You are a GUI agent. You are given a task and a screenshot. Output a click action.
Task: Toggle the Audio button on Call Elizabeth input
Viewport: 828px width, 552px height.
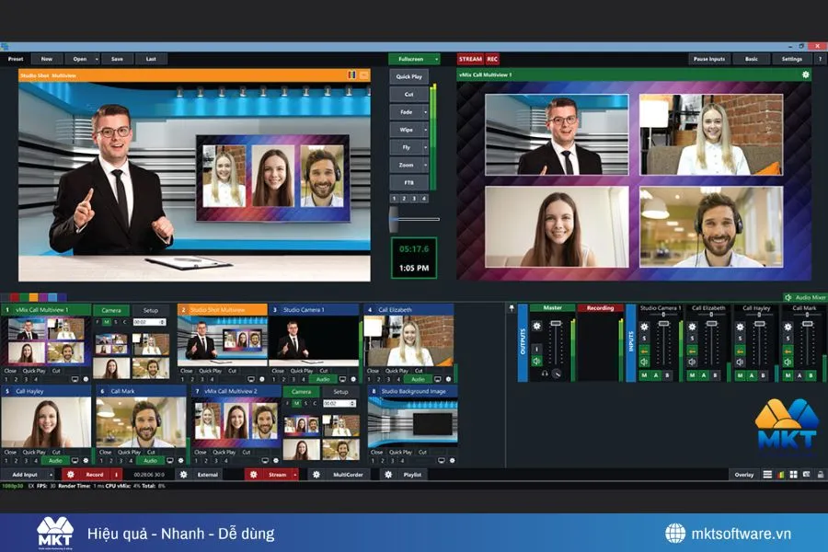417,379
